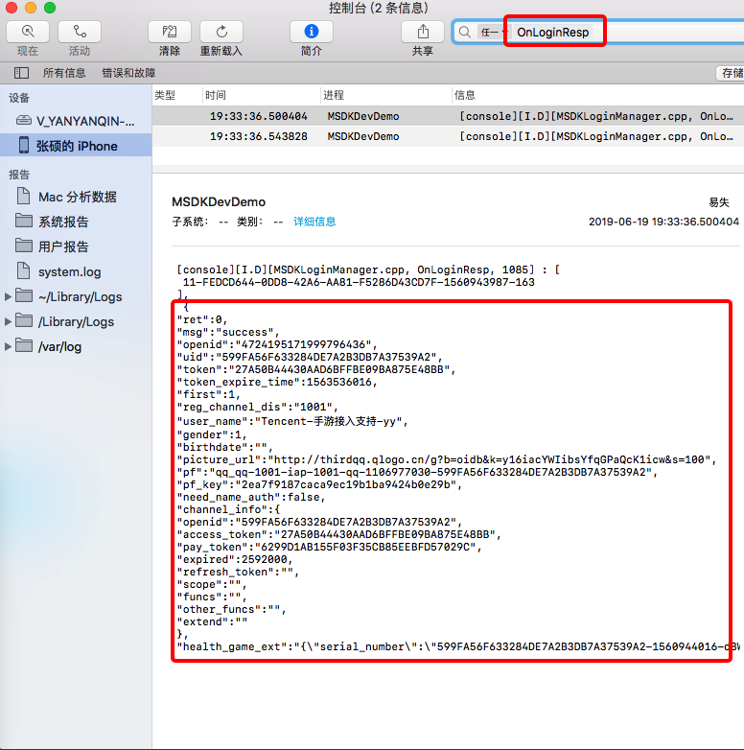This screenshot has width=744, height=750.
Task: Select V_YANYANQIN device label
Action: click(85, 121)
